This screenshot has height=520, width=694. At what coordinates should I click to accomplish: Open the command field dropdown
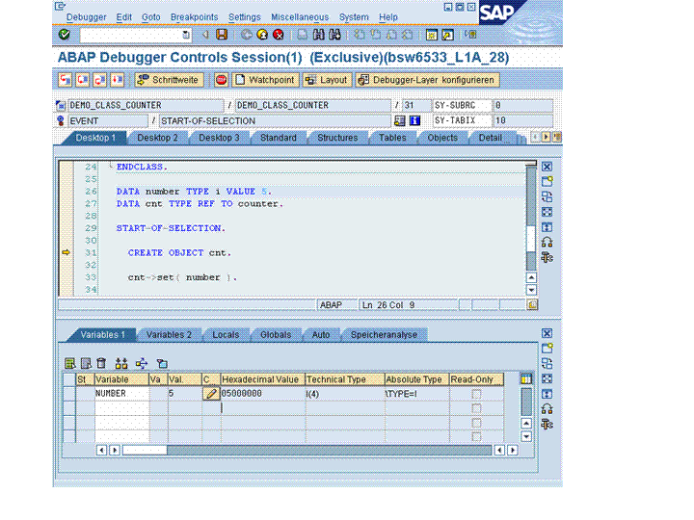(x=186, y=35)
